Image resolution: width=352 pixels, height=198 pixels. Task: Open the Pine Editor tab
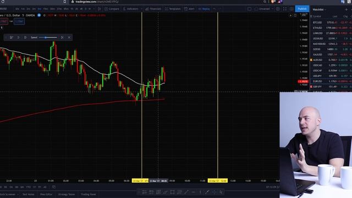[46, 194]
